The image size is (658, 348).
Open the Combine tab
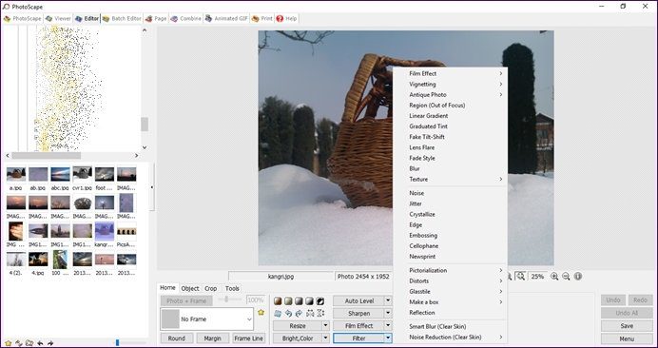tap(186, 18)
